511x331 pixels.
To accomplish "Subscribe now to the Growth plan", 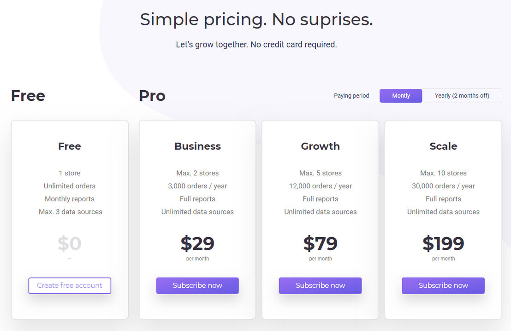I will [x=321, y=285].
